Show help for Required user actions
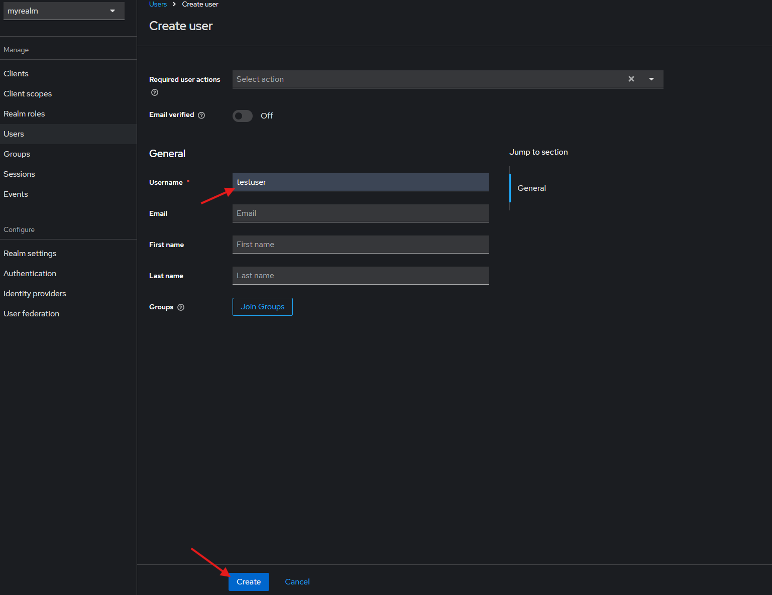Screen dimensions: 772x595 pos(155,92)
